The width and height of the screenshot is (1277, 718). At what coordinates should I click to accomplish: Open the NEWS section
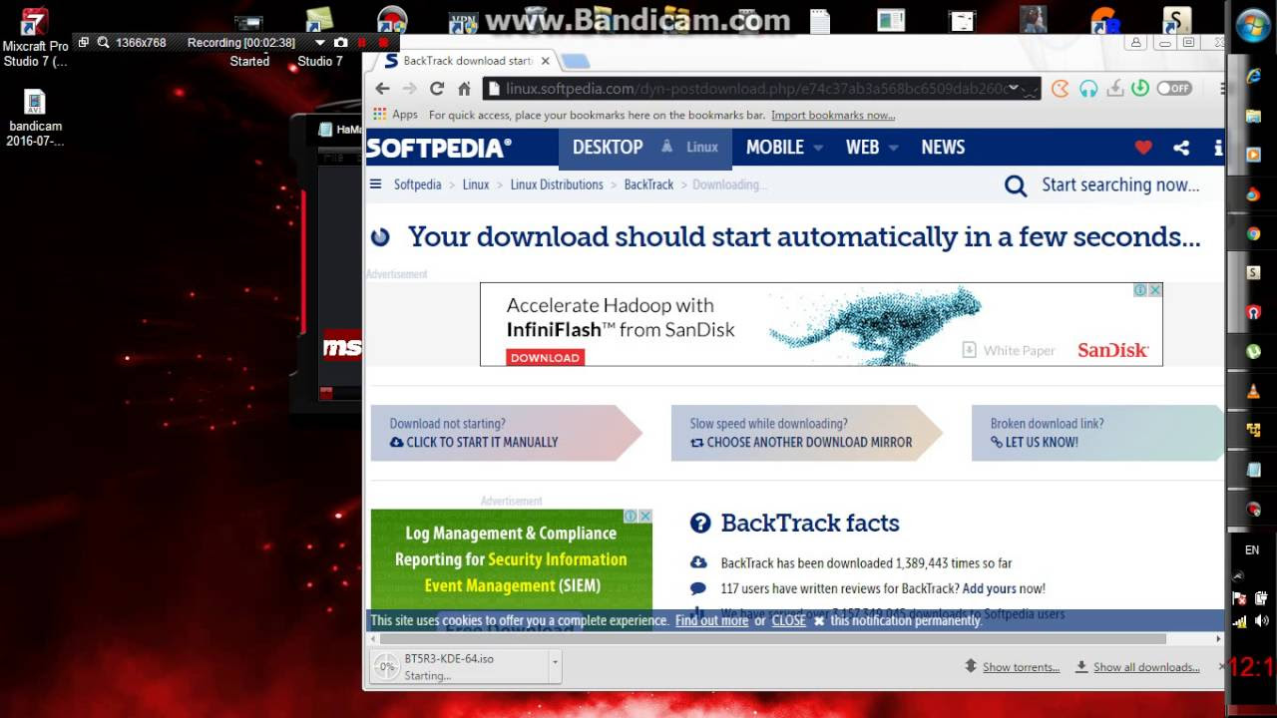[943, 148]
